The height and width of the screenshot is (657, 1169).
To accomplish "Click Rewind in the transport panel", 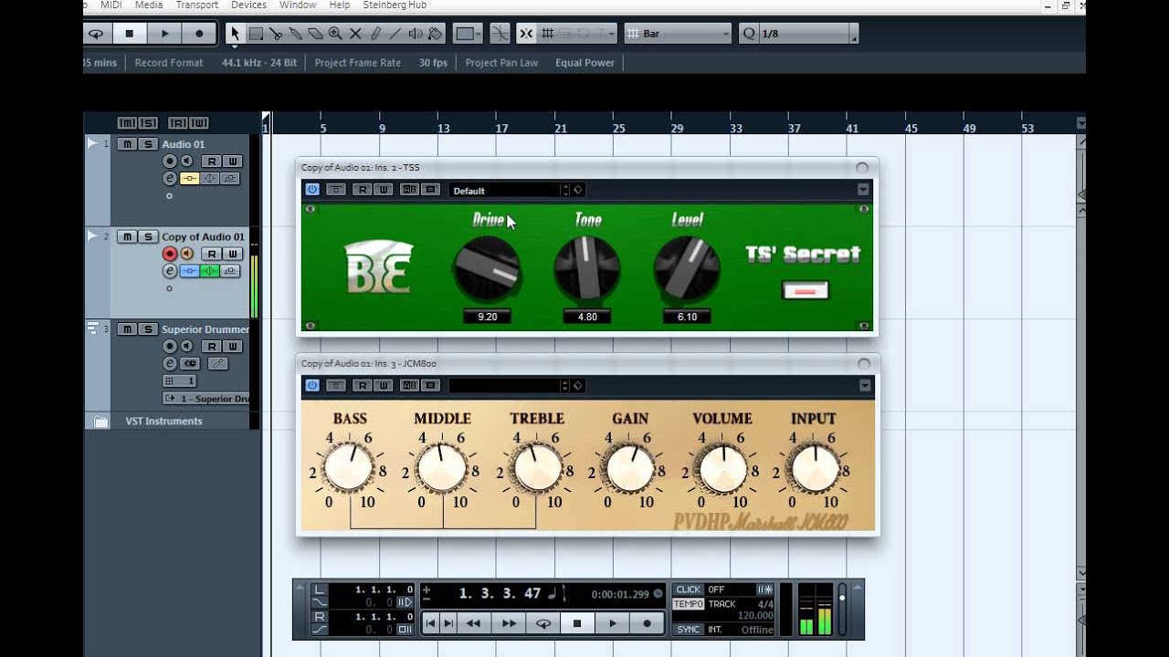I will [x=473, y=623].
